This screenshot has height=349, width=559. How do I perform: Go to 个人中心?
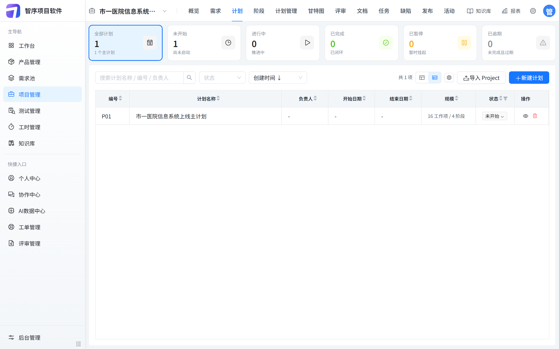pyautogui.click(x=42, y=178)
